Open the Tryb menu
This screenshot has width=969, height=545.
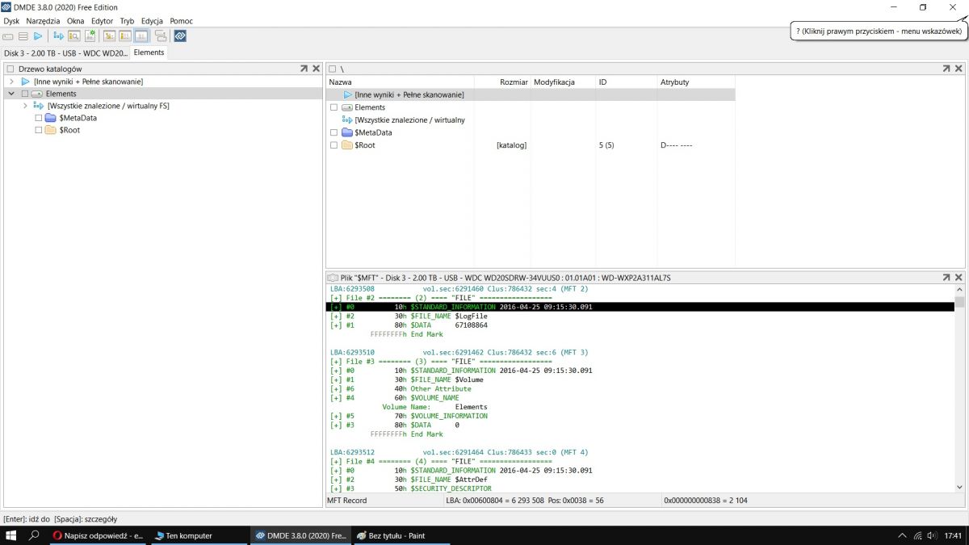tap(127, 21)
